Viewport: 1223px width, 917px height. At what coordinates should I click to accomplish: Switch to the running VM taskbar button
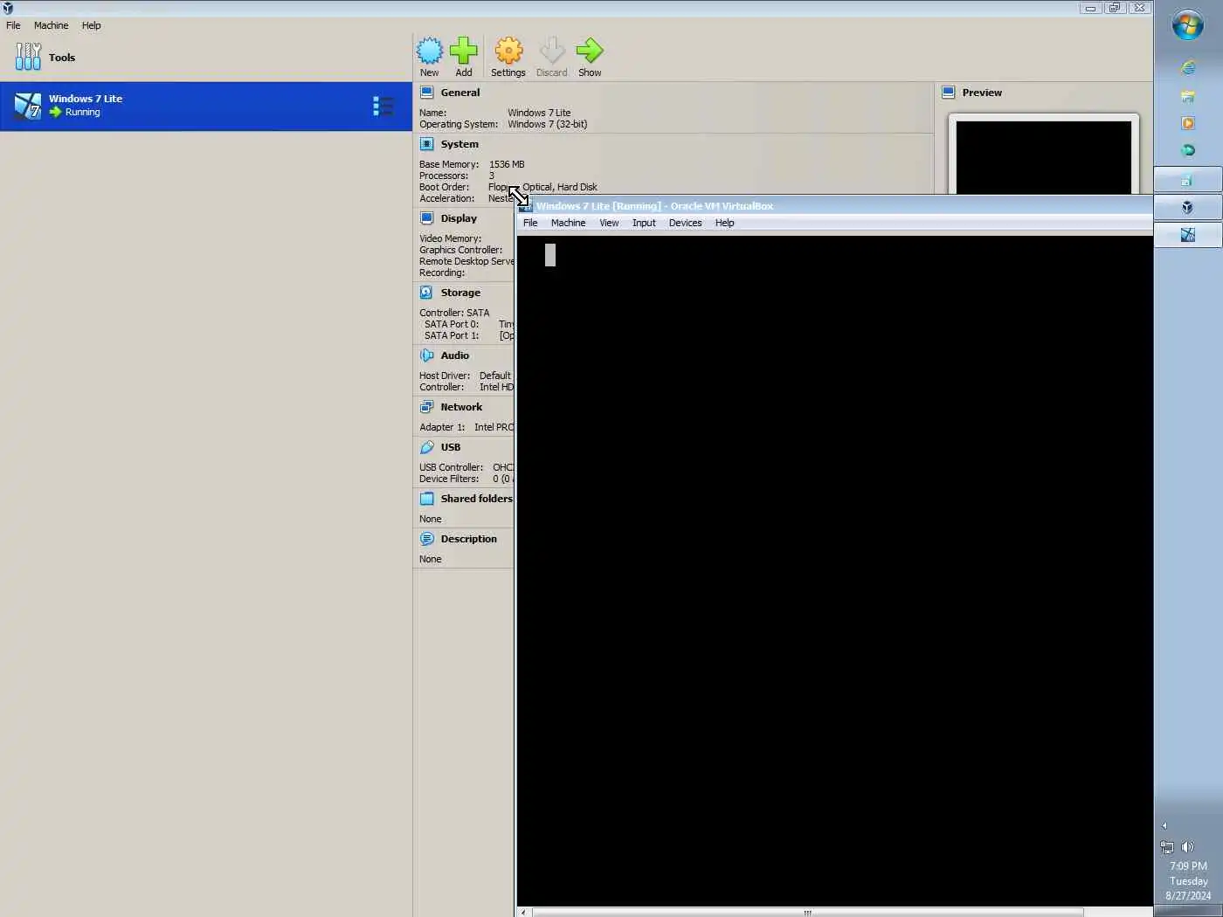click(1188, 234)
